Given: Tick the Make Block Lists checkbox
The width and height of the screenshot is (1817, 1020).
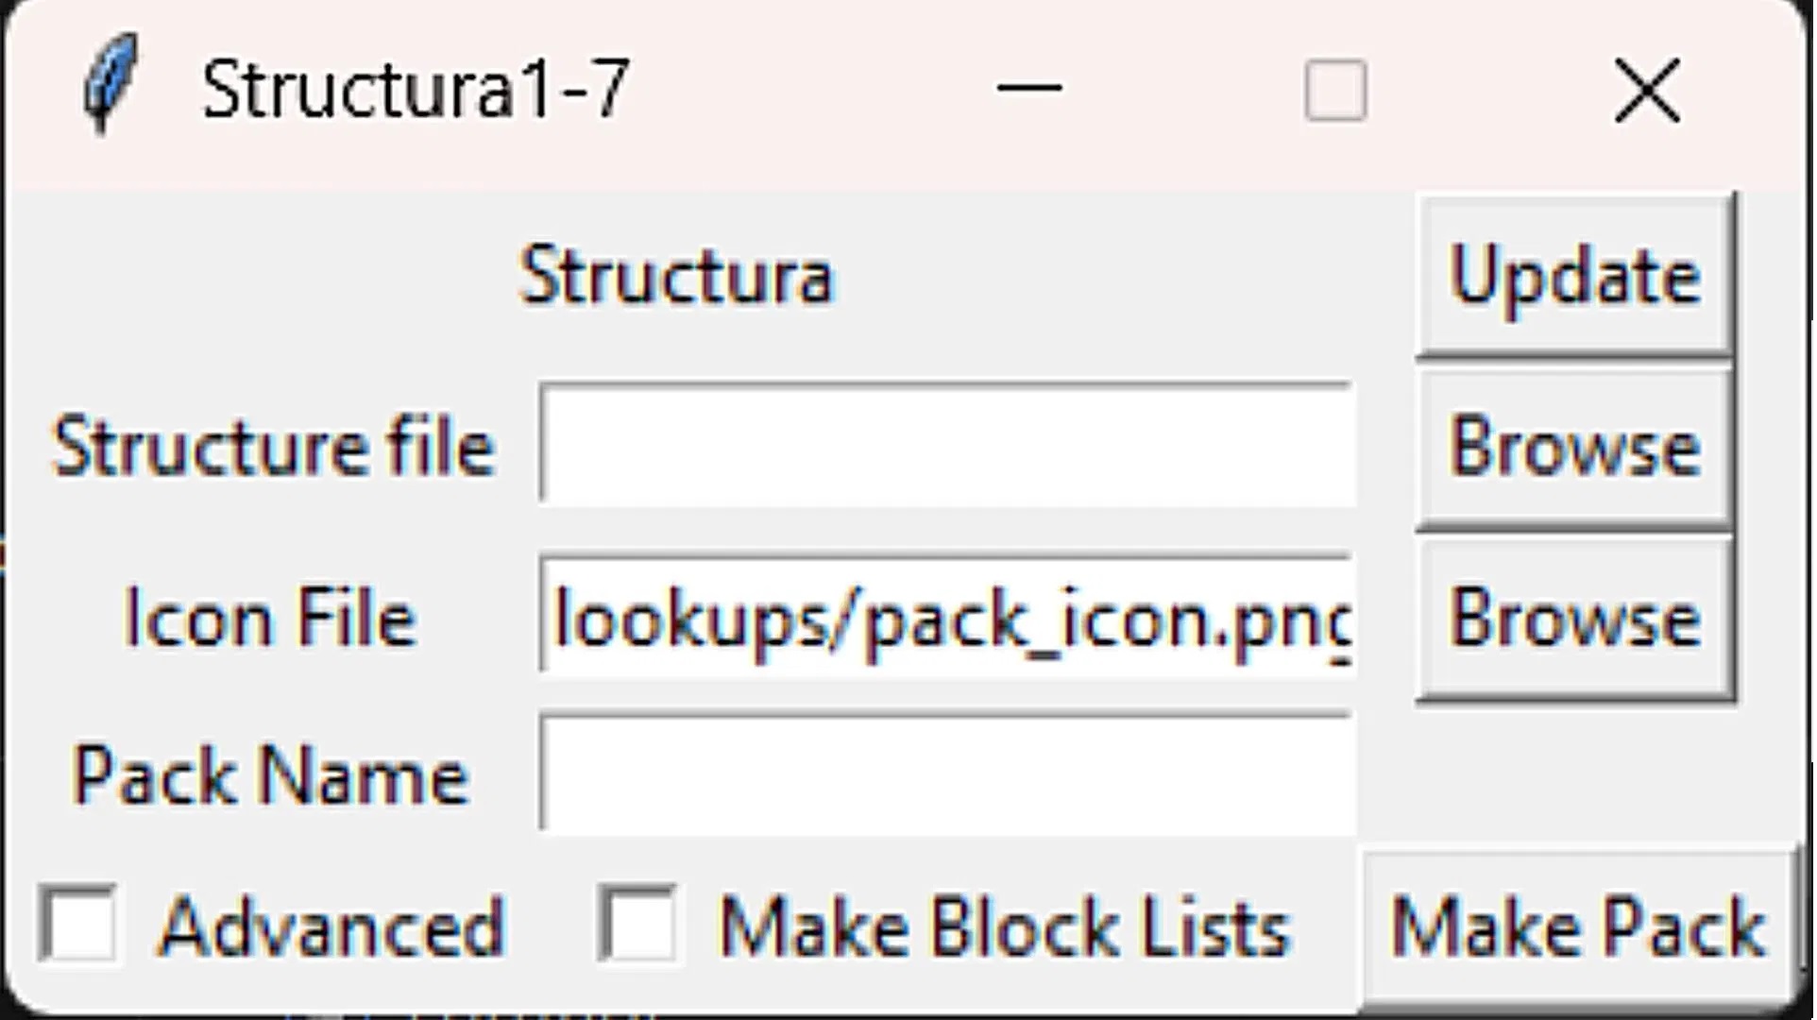Looking at the screenshot, I should pyautogui.click(x=637, y=925).
